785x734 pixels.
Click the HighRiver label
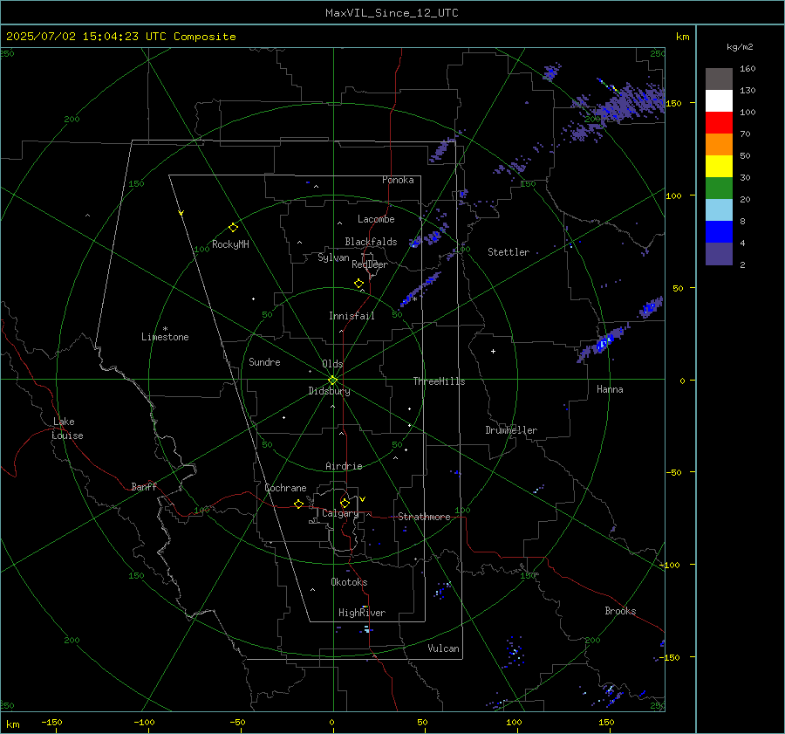tap(361, 613)
